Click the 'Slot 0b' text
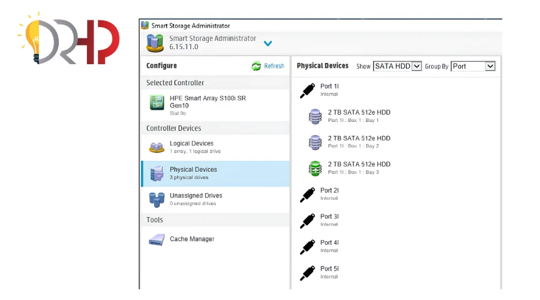540x300 pixels. [x=178, y=113]
